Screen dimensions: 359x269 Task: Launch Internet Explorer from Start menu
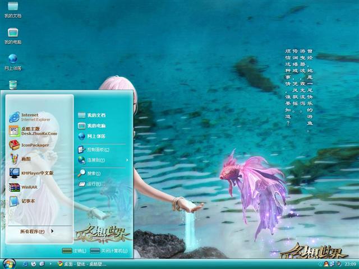29,117
